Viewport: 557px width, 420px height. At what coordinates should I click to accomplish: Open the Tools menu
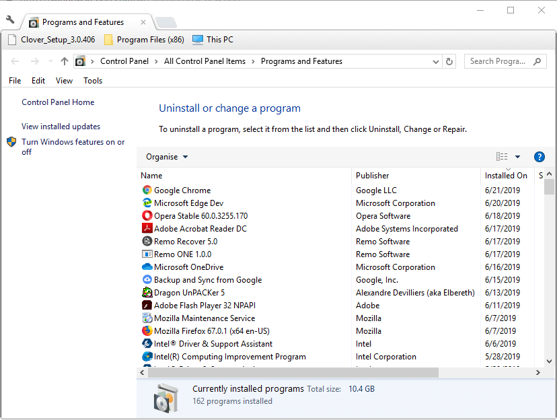coord(93,81)
